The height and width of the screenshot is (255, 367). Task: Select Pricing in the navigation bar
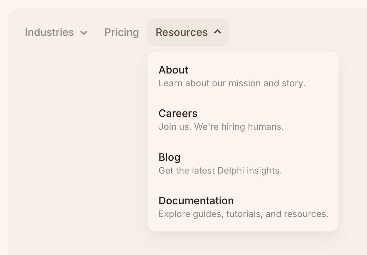click(122, 32)
